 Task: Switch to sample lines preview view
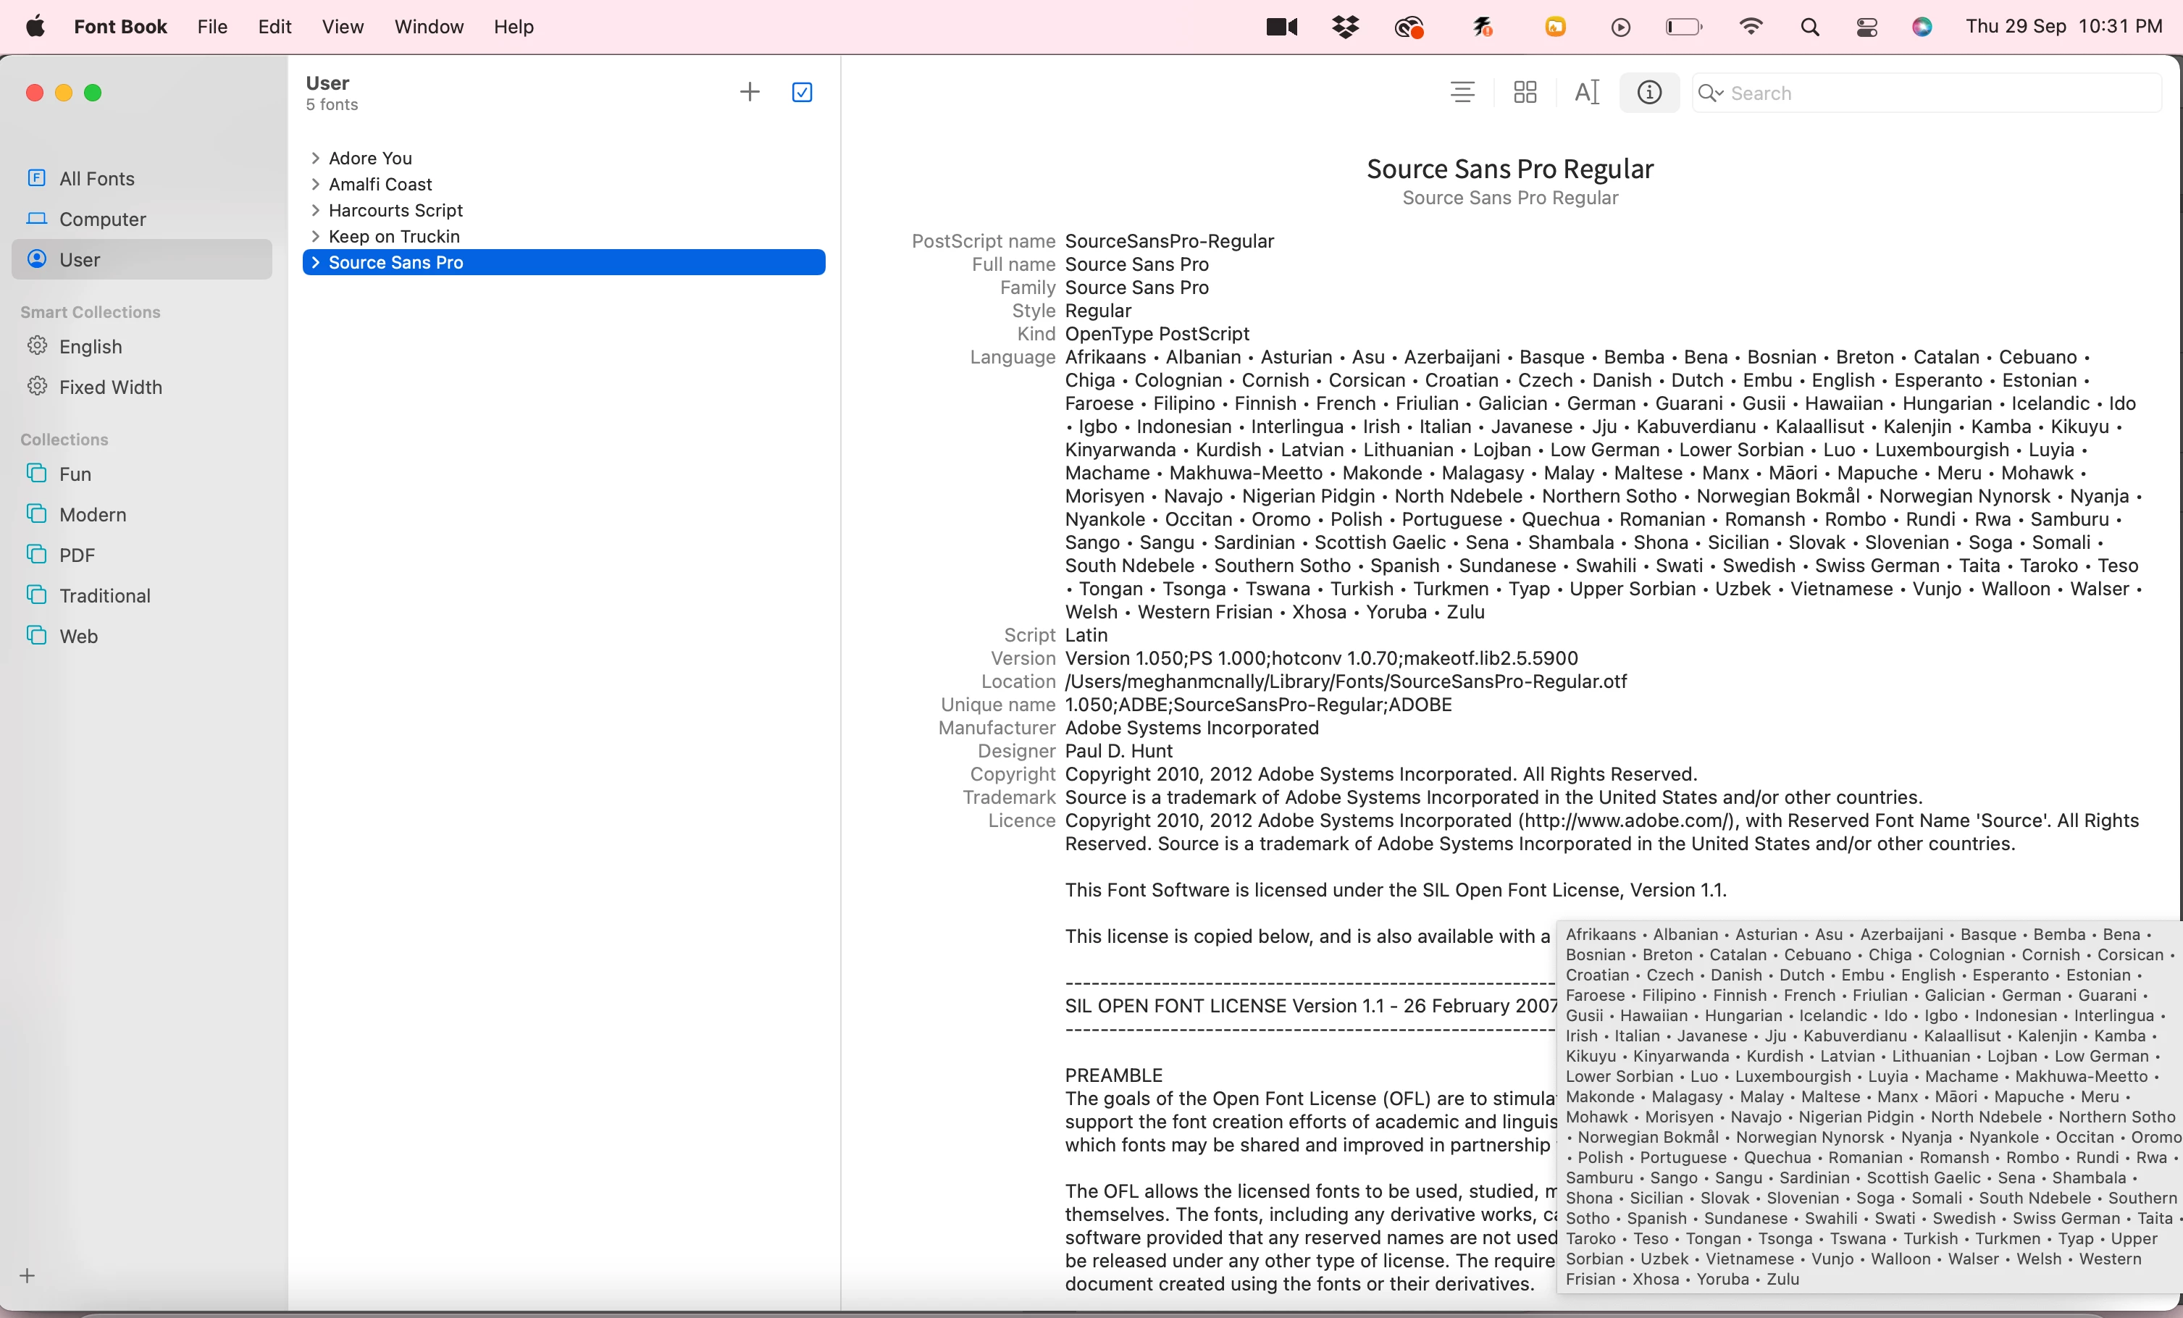(x=1462, y=92)
